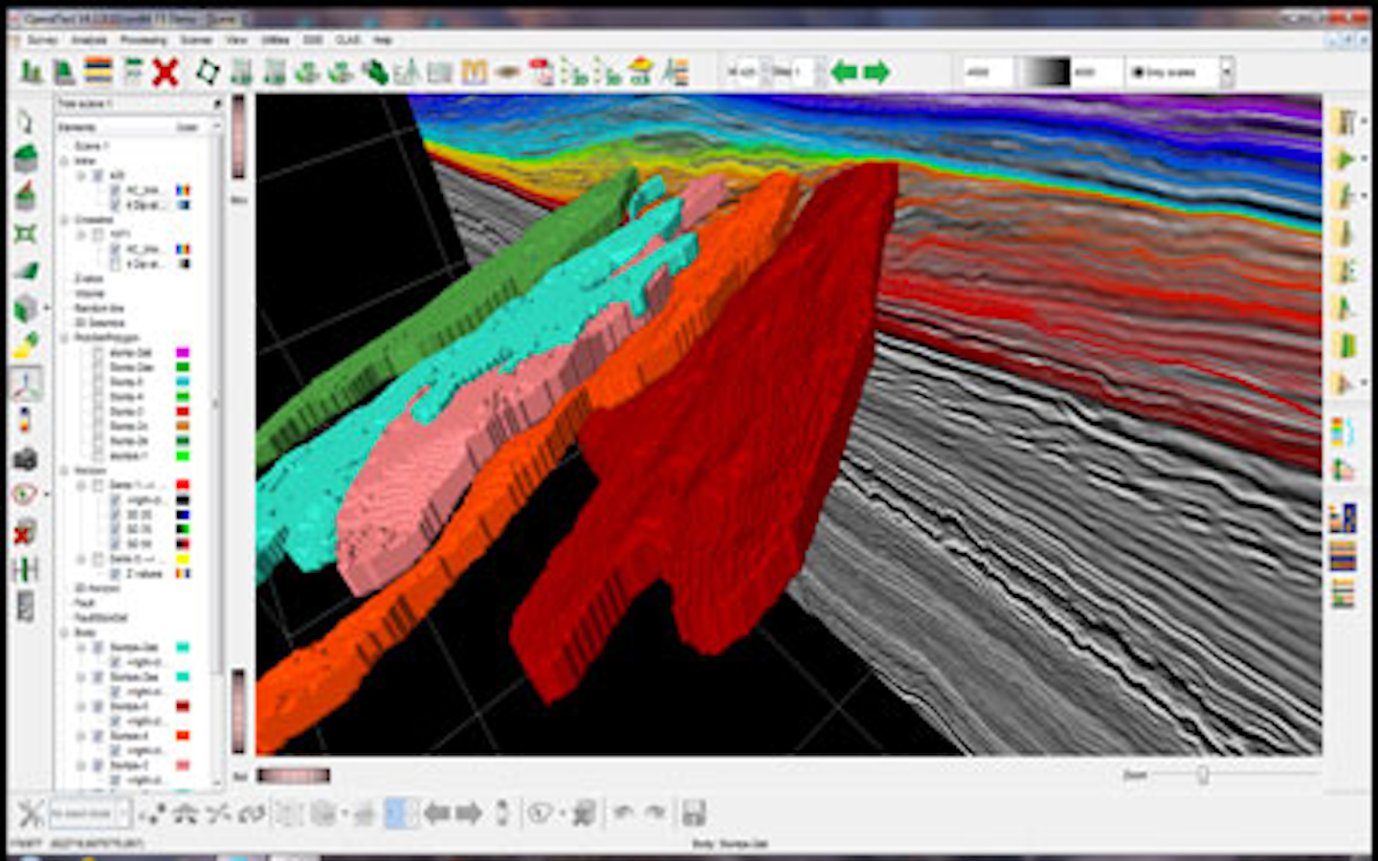Open the Survey menu
Screen dimensions: 1378x861
pos(42,40)
